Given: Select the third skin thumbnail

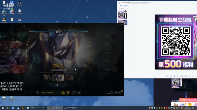Looking at the screenshot, I should click(70, 77).
